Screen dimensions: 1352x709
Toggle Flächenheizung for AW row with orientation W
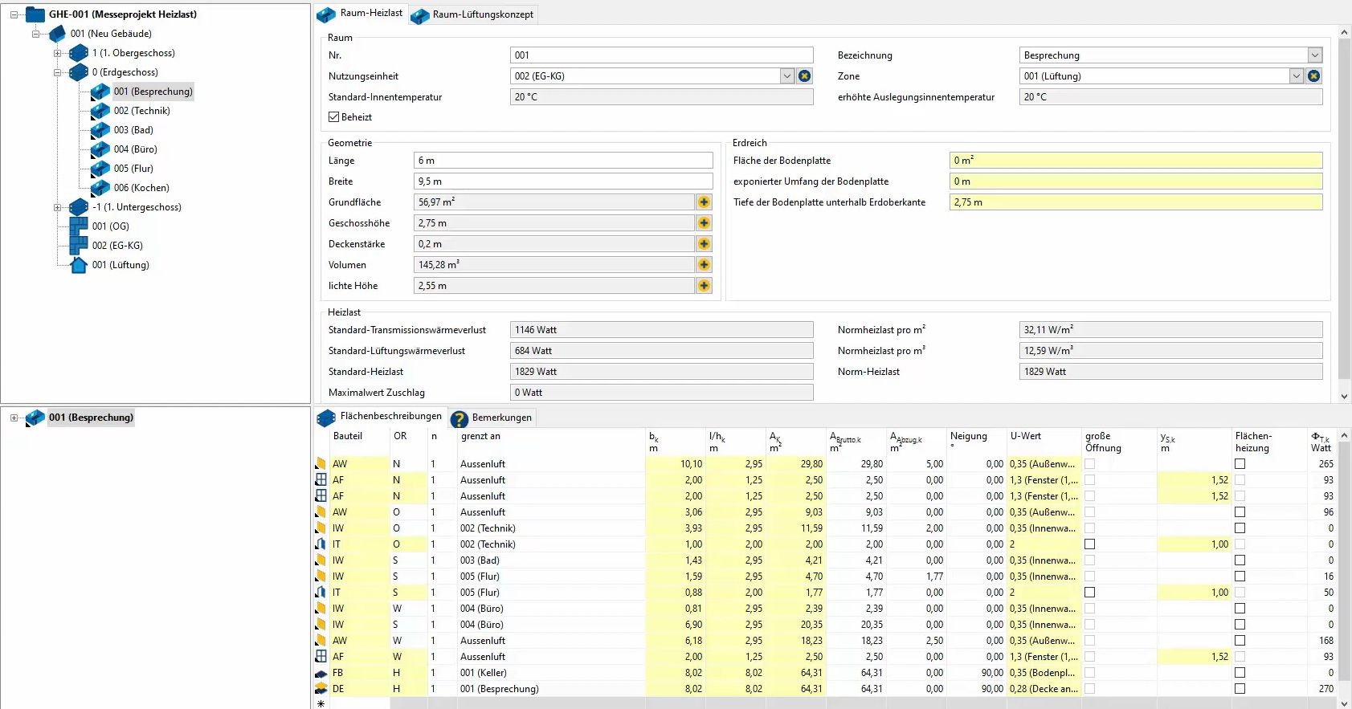(1240, 641)
